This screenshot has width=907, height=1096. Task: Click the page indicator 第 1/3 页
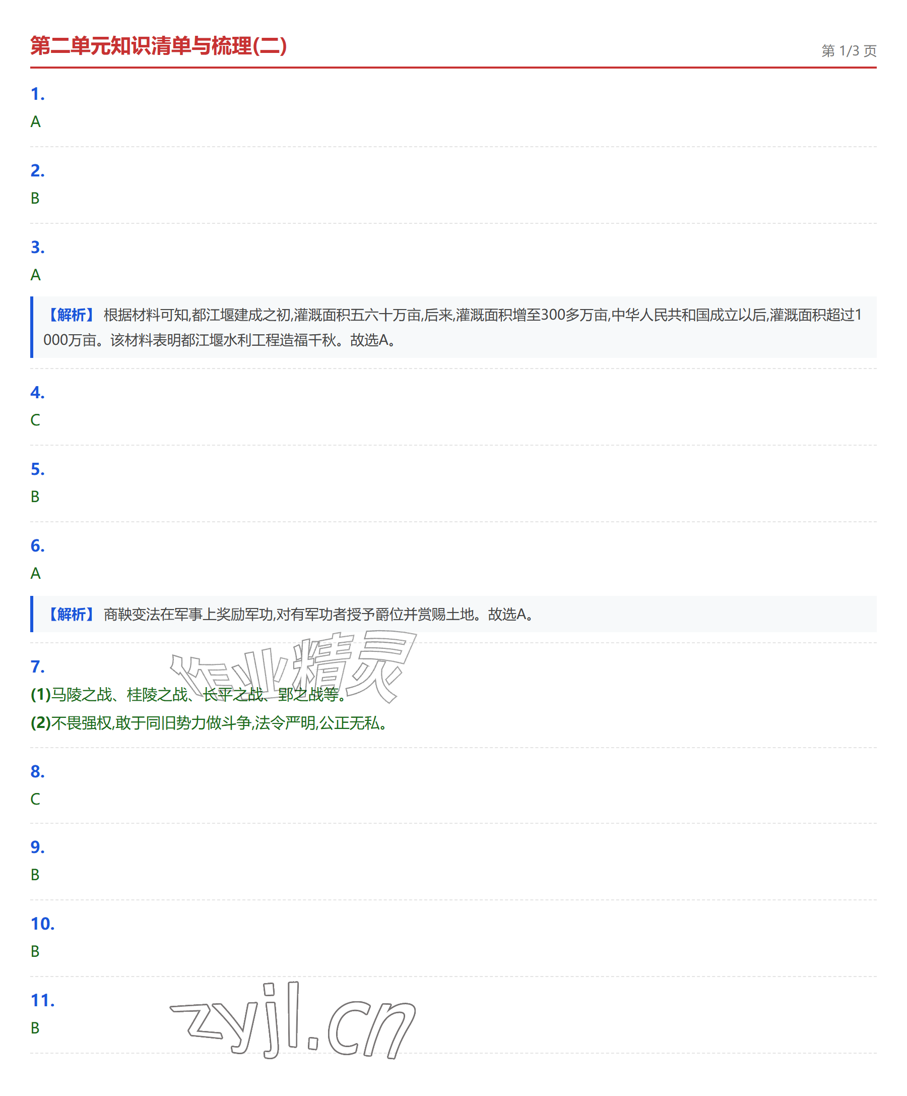pos(849,50)
